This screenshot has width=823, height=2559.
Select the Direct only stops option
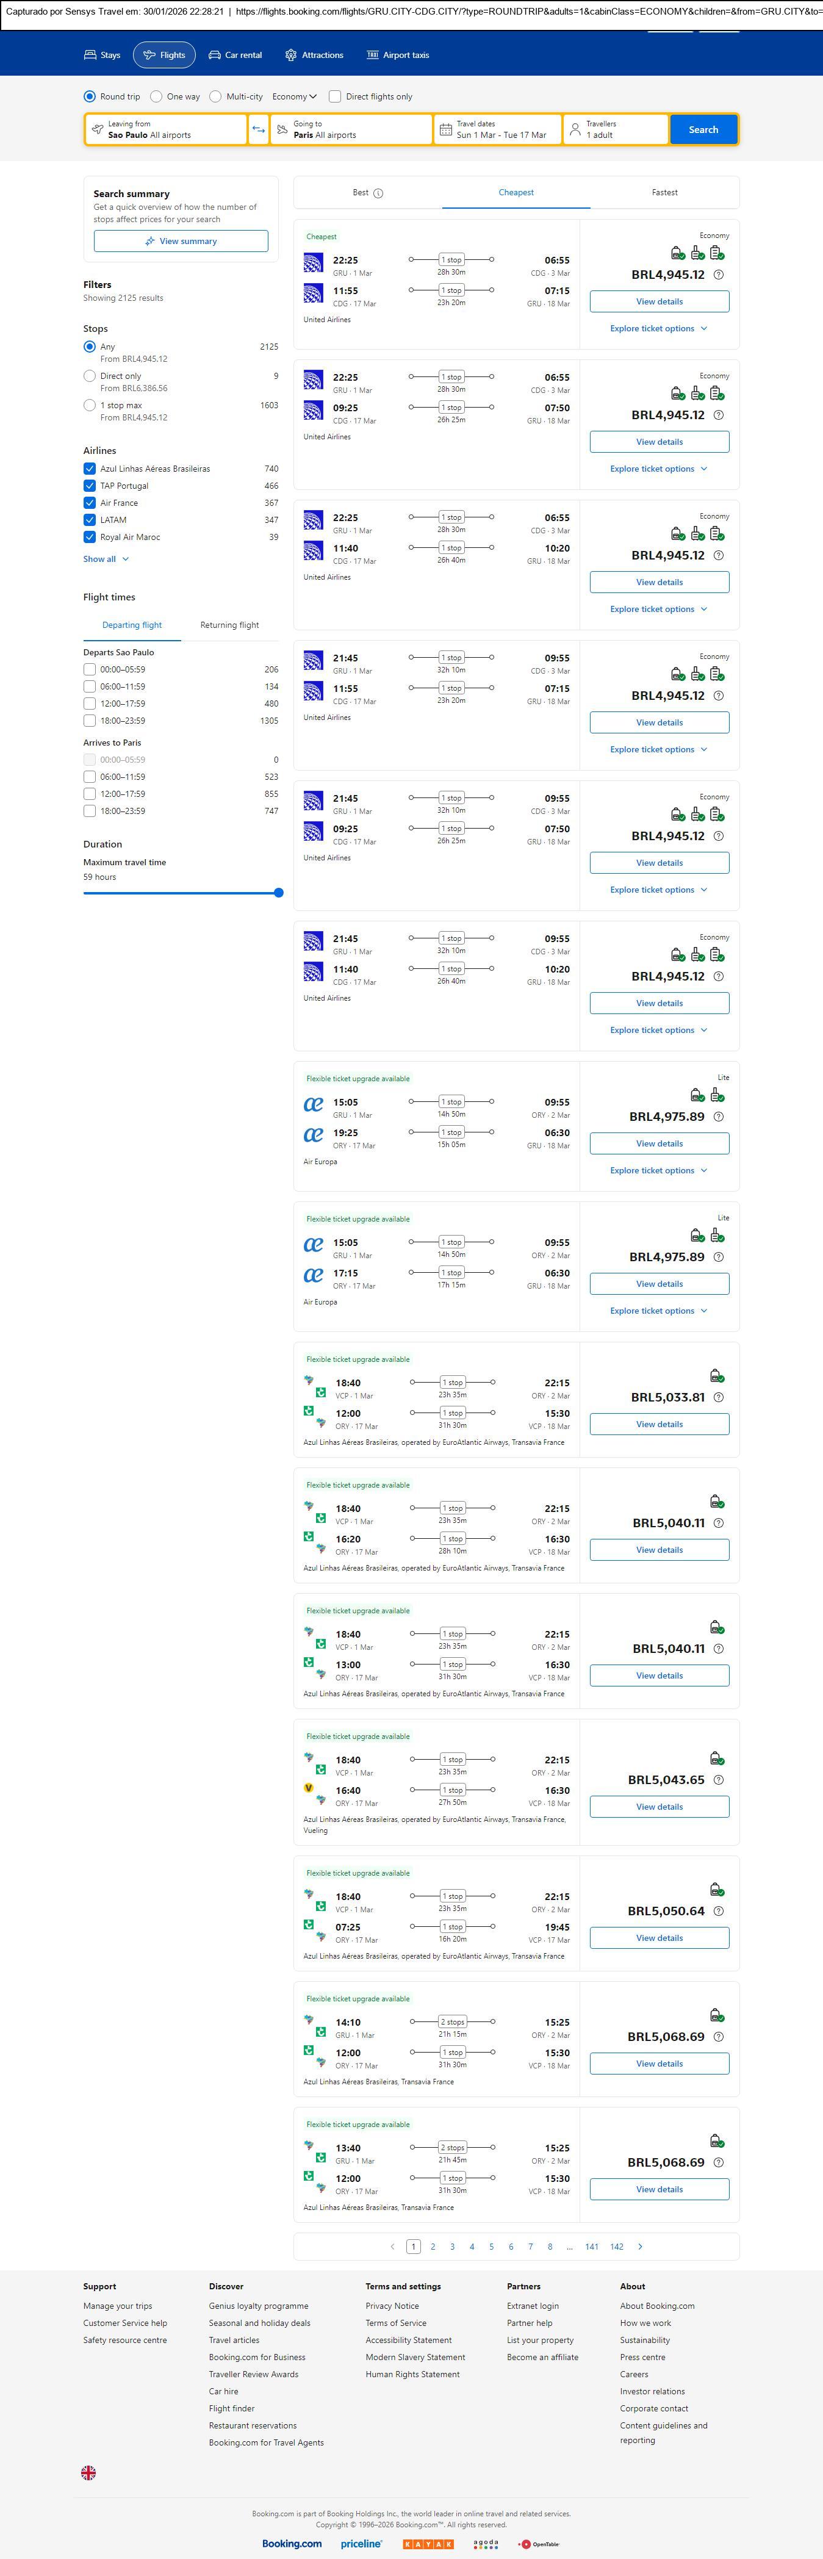[89, 376]
